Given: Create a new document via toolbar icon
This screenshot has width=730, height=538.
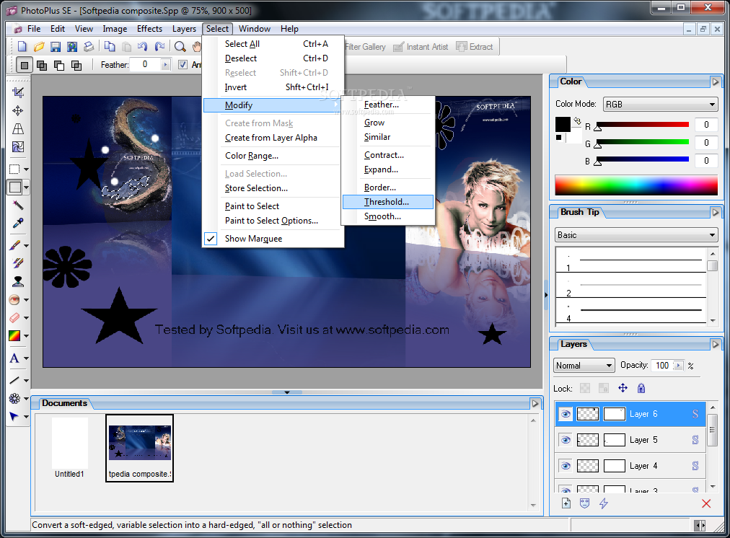Looking at the screenshot, I should pyautogui.click(x=22, y=47).
